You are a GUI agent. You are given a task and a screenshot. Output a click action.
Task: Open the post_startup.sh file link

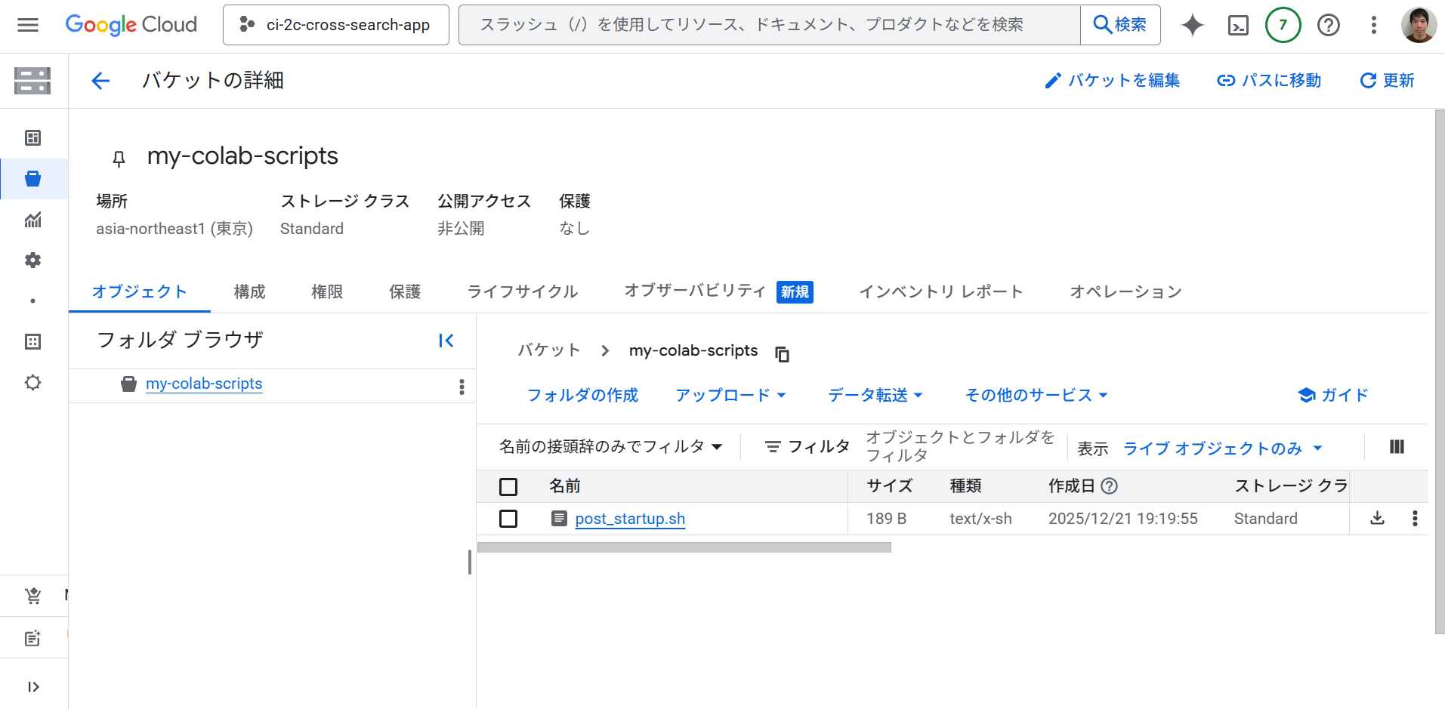point(630,519)
